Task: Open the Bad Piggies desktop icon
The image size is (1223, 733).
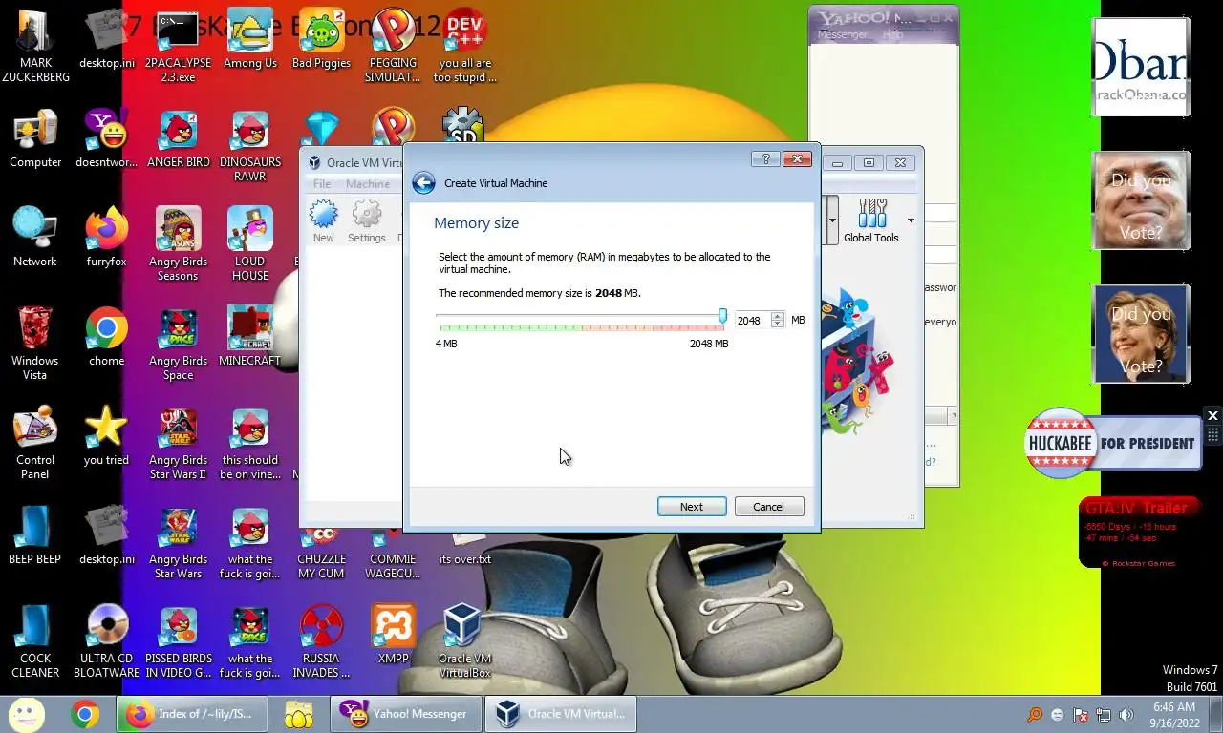Action: (321, 41)
